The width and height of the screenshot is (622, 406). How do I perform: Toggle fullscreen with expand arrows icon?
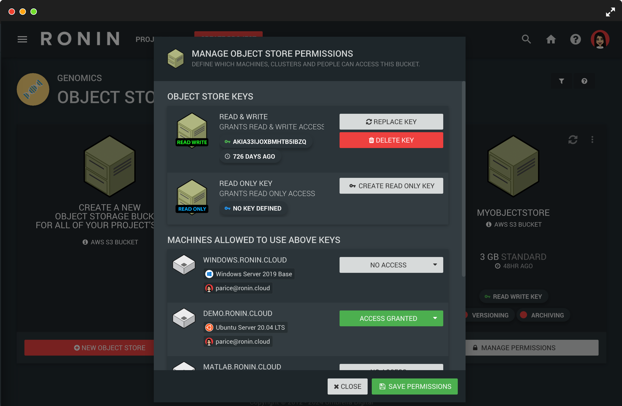click(x=610, y=12)
